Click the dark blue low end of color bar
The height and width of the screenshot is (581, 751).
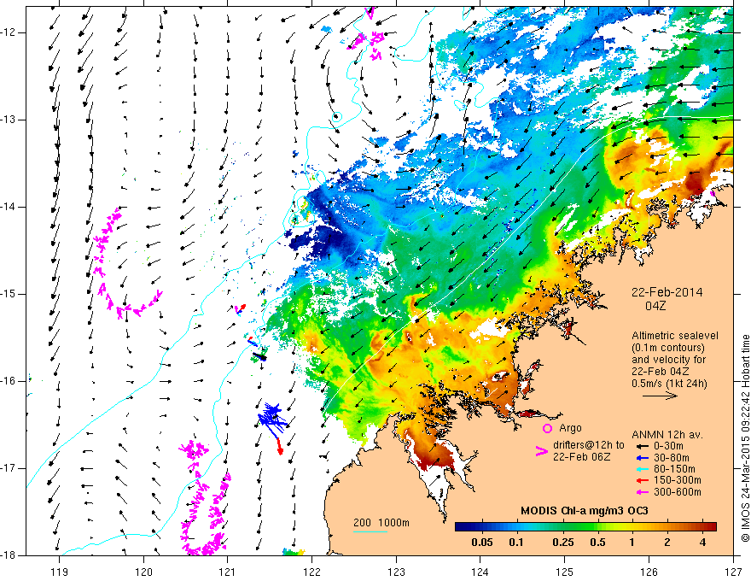461,526
